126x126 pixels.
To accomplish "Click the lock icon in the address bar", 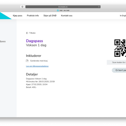I will [59, 7].
